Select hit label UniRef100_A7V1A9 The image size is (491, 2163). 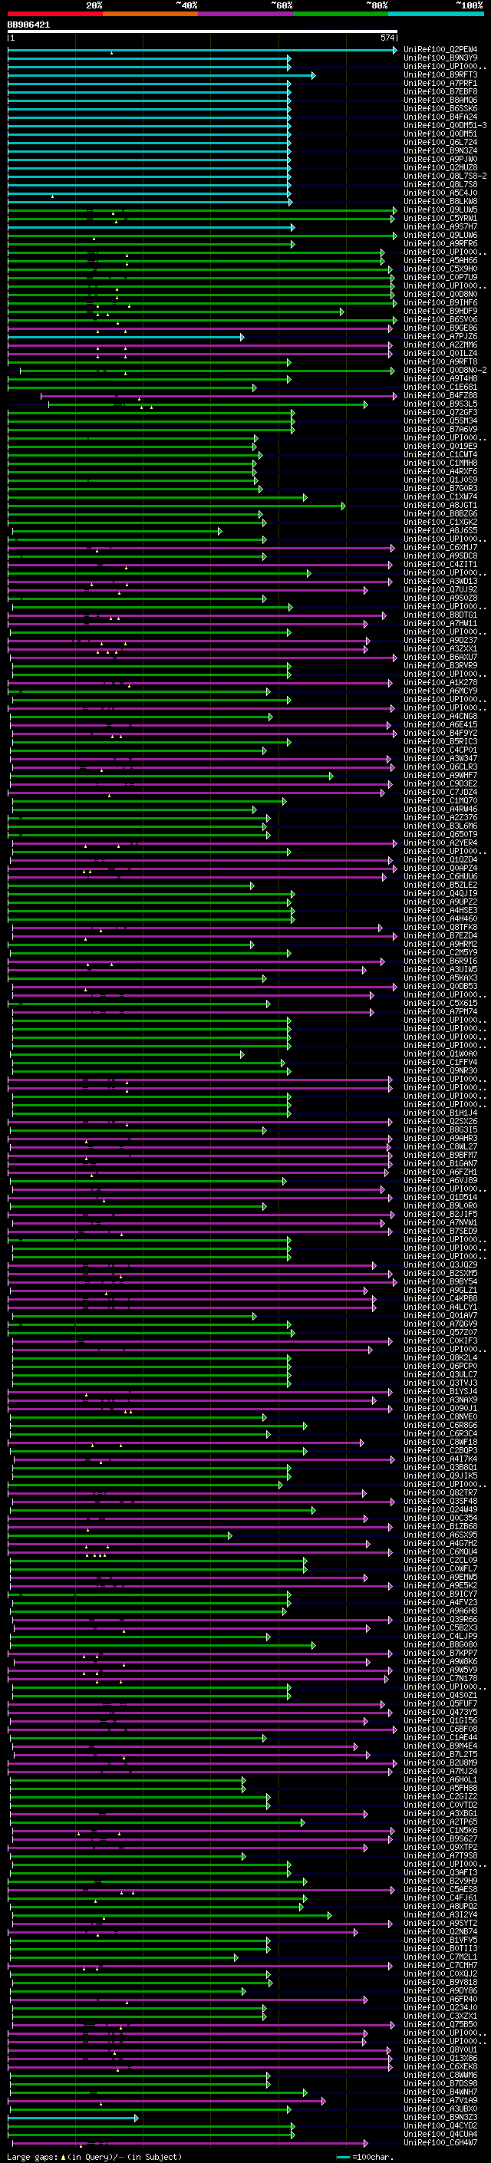tap(440, 2100)
